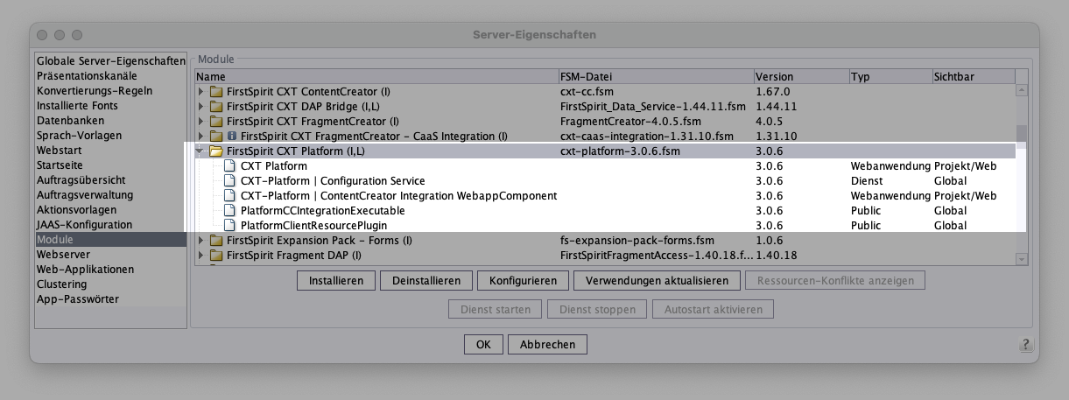Click scrollbar down arrow in module table
The width and height of the screenshot is (1069, 400).
click(1022, 258)
